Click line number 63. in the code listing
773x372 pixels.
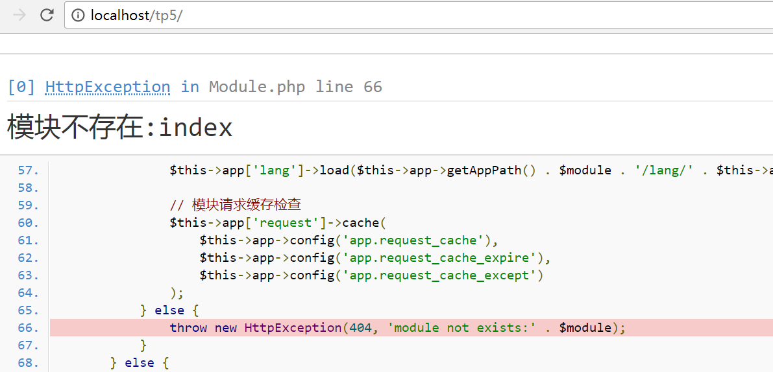click(x=28, y=275)
